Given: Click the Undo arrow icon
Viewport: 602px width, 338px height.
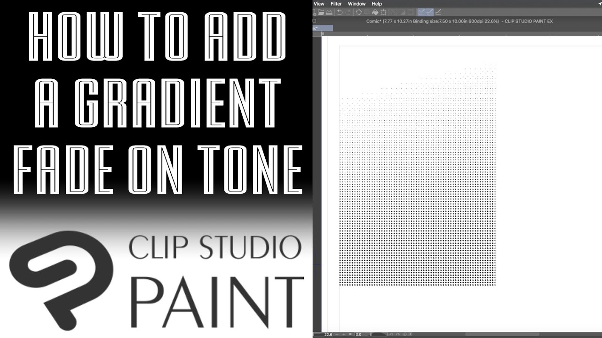Looking at the screenshot, I should tap(340, 12).
